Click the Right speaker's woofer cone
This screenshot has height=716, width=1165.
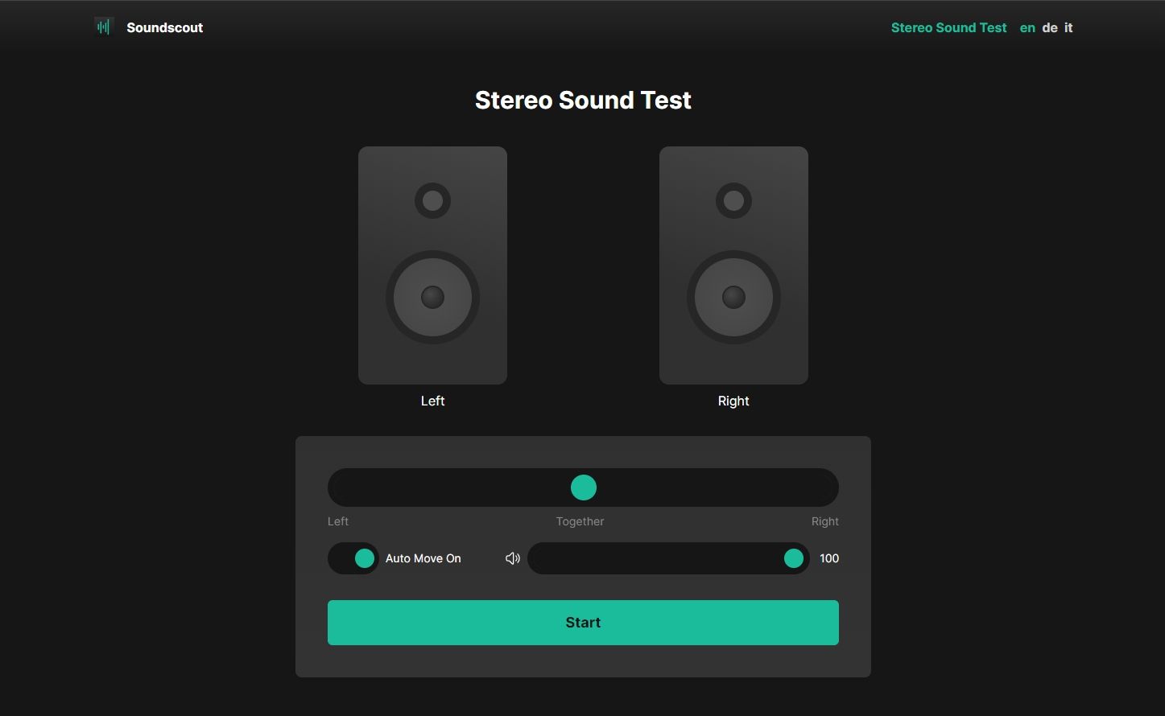point(733,297)
